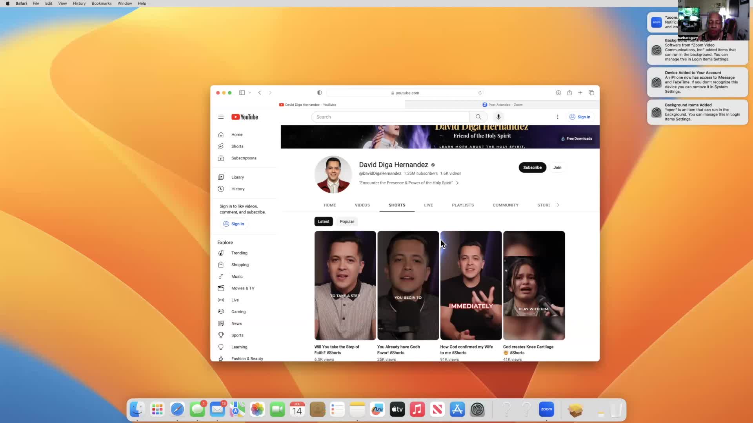This screenshot has width=753, height=423.
Task: Open Movies & TV under Explore
Action: [243, 288]
